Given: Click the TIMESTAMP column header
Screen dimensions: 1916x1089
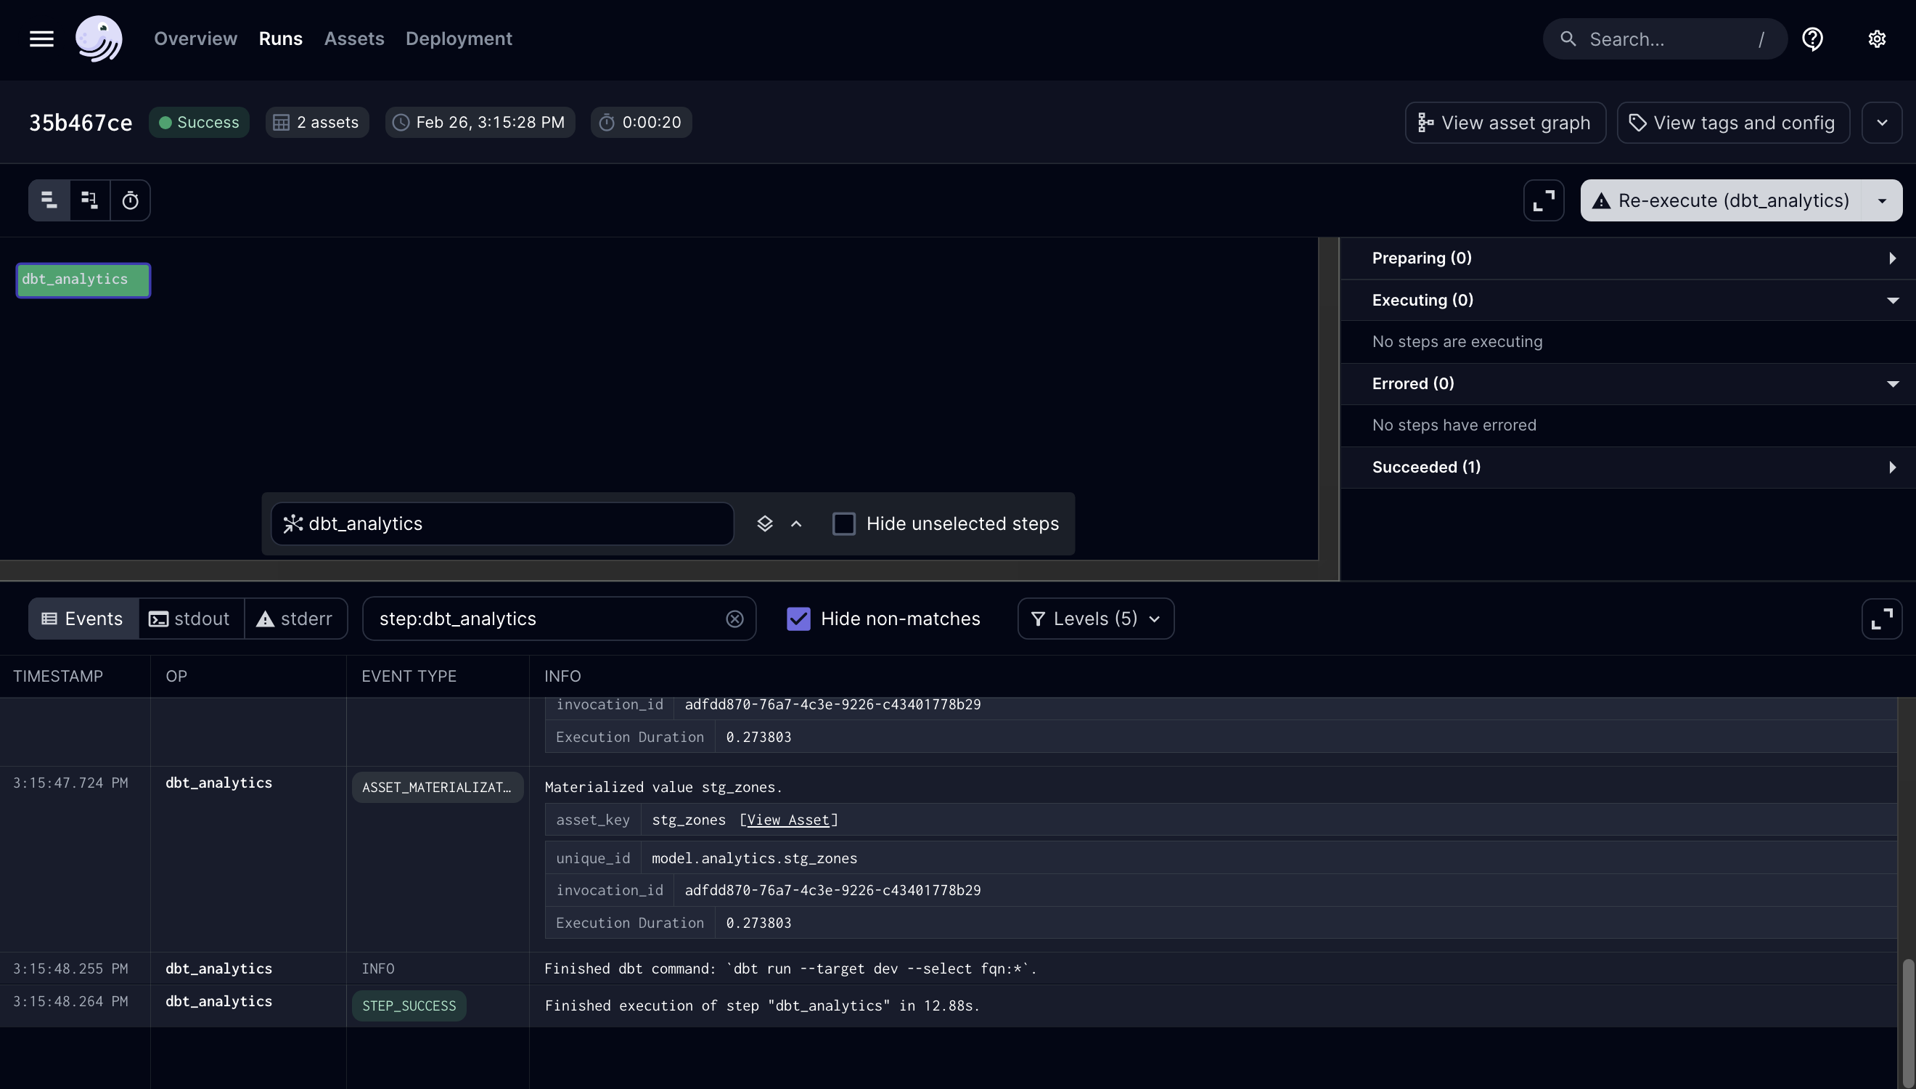Looking at the screenshot, I should coord(57,676).
